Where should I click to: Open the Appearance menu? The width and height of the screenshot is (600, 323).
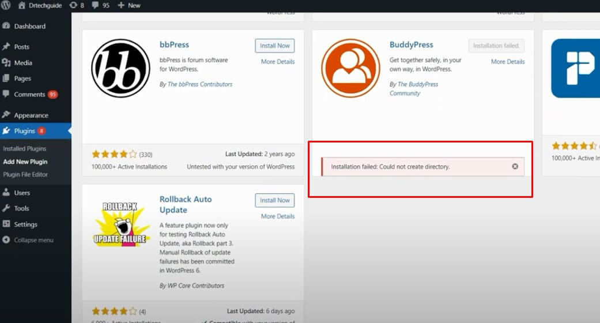coord(31,115)
